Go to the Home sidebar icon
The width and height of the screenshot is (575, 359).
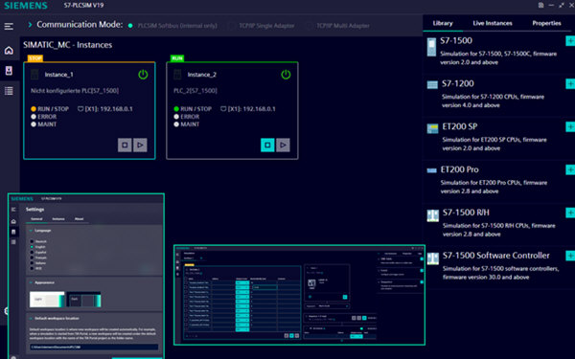[9, 50]
